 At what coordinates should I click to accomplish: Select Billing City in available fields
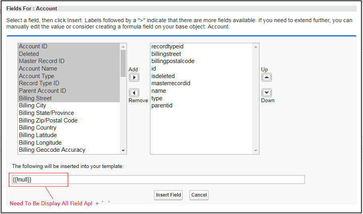pos(32,105)
